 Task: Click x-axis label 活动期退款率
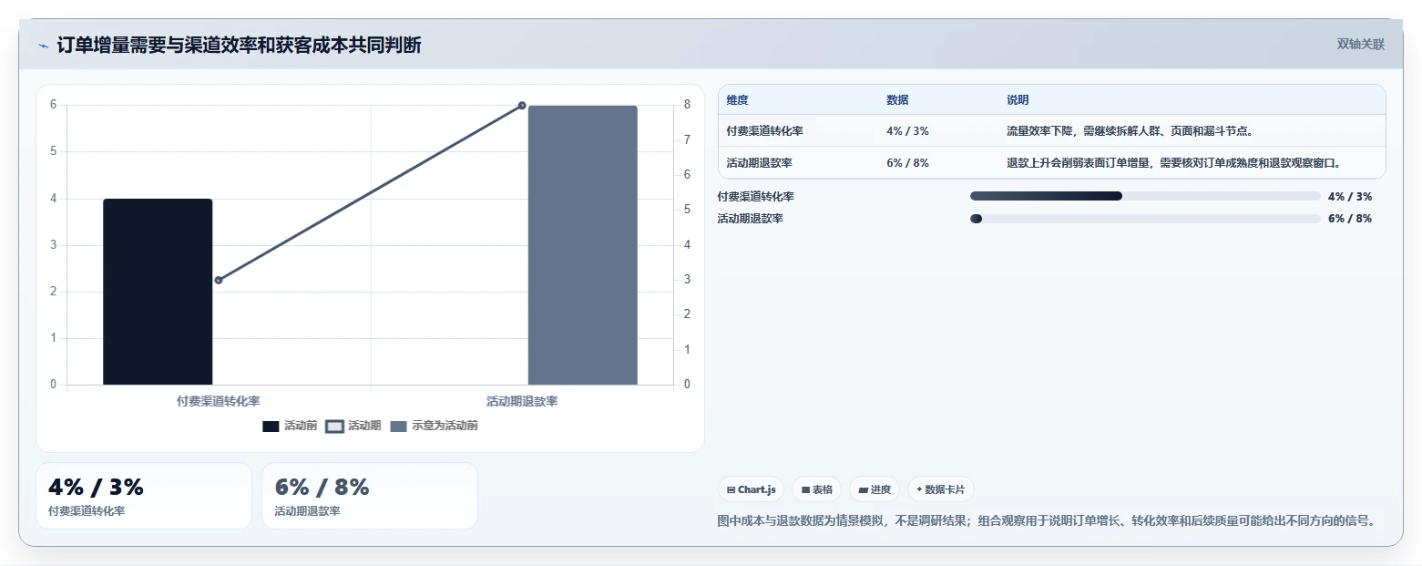[x=522, y=401]
